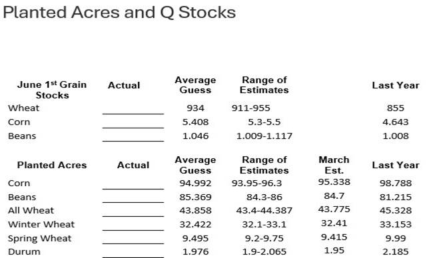Click Durum last year value 2.185

396,251
